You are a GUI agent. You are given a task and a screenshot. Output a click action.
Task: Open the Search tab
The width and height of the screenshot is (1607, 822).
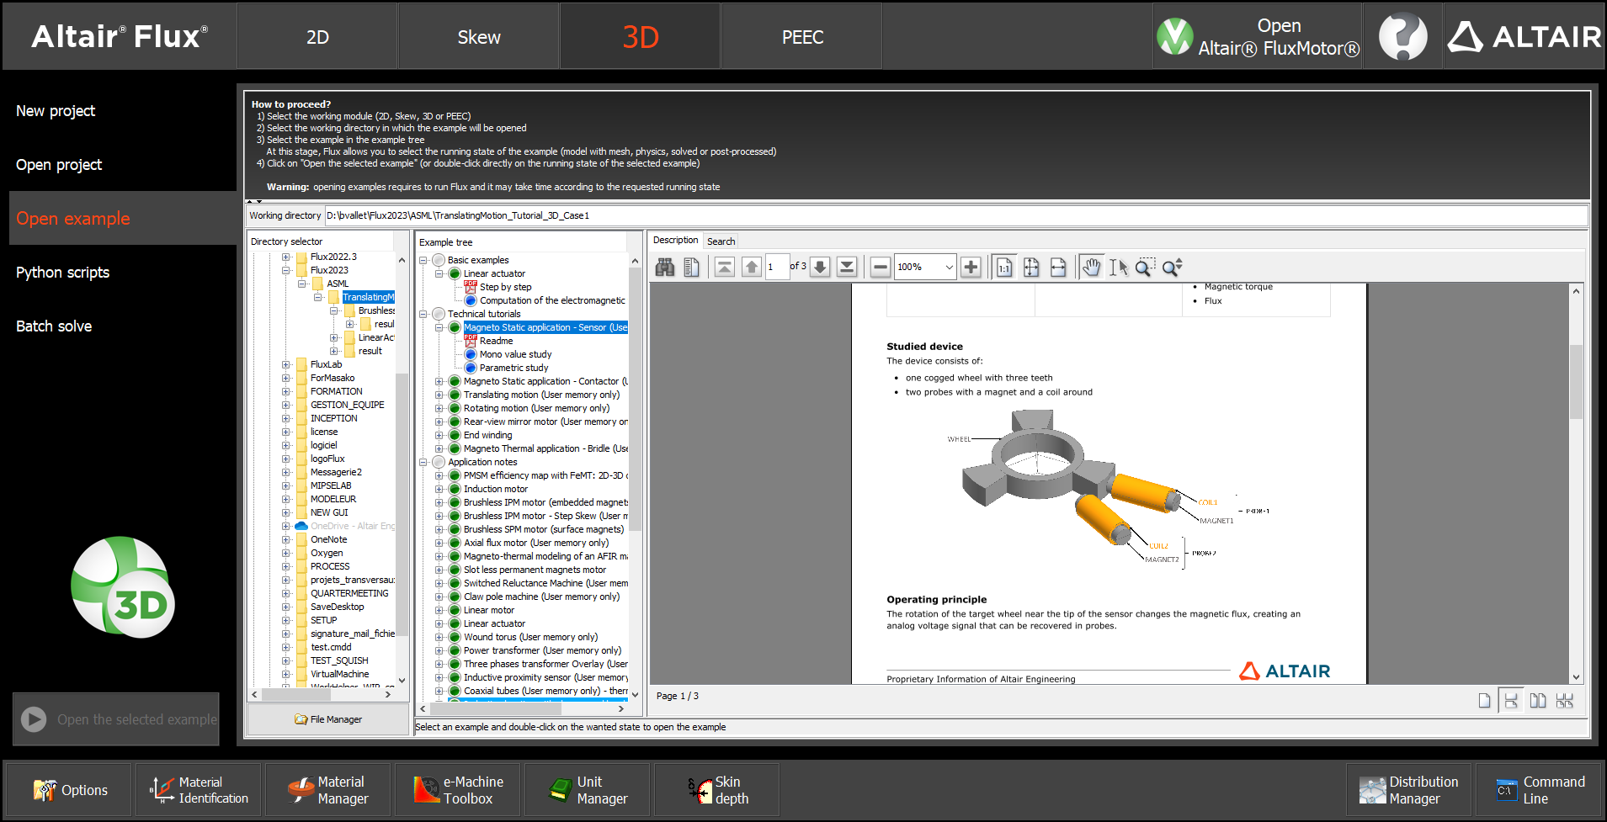coord(721,241)
